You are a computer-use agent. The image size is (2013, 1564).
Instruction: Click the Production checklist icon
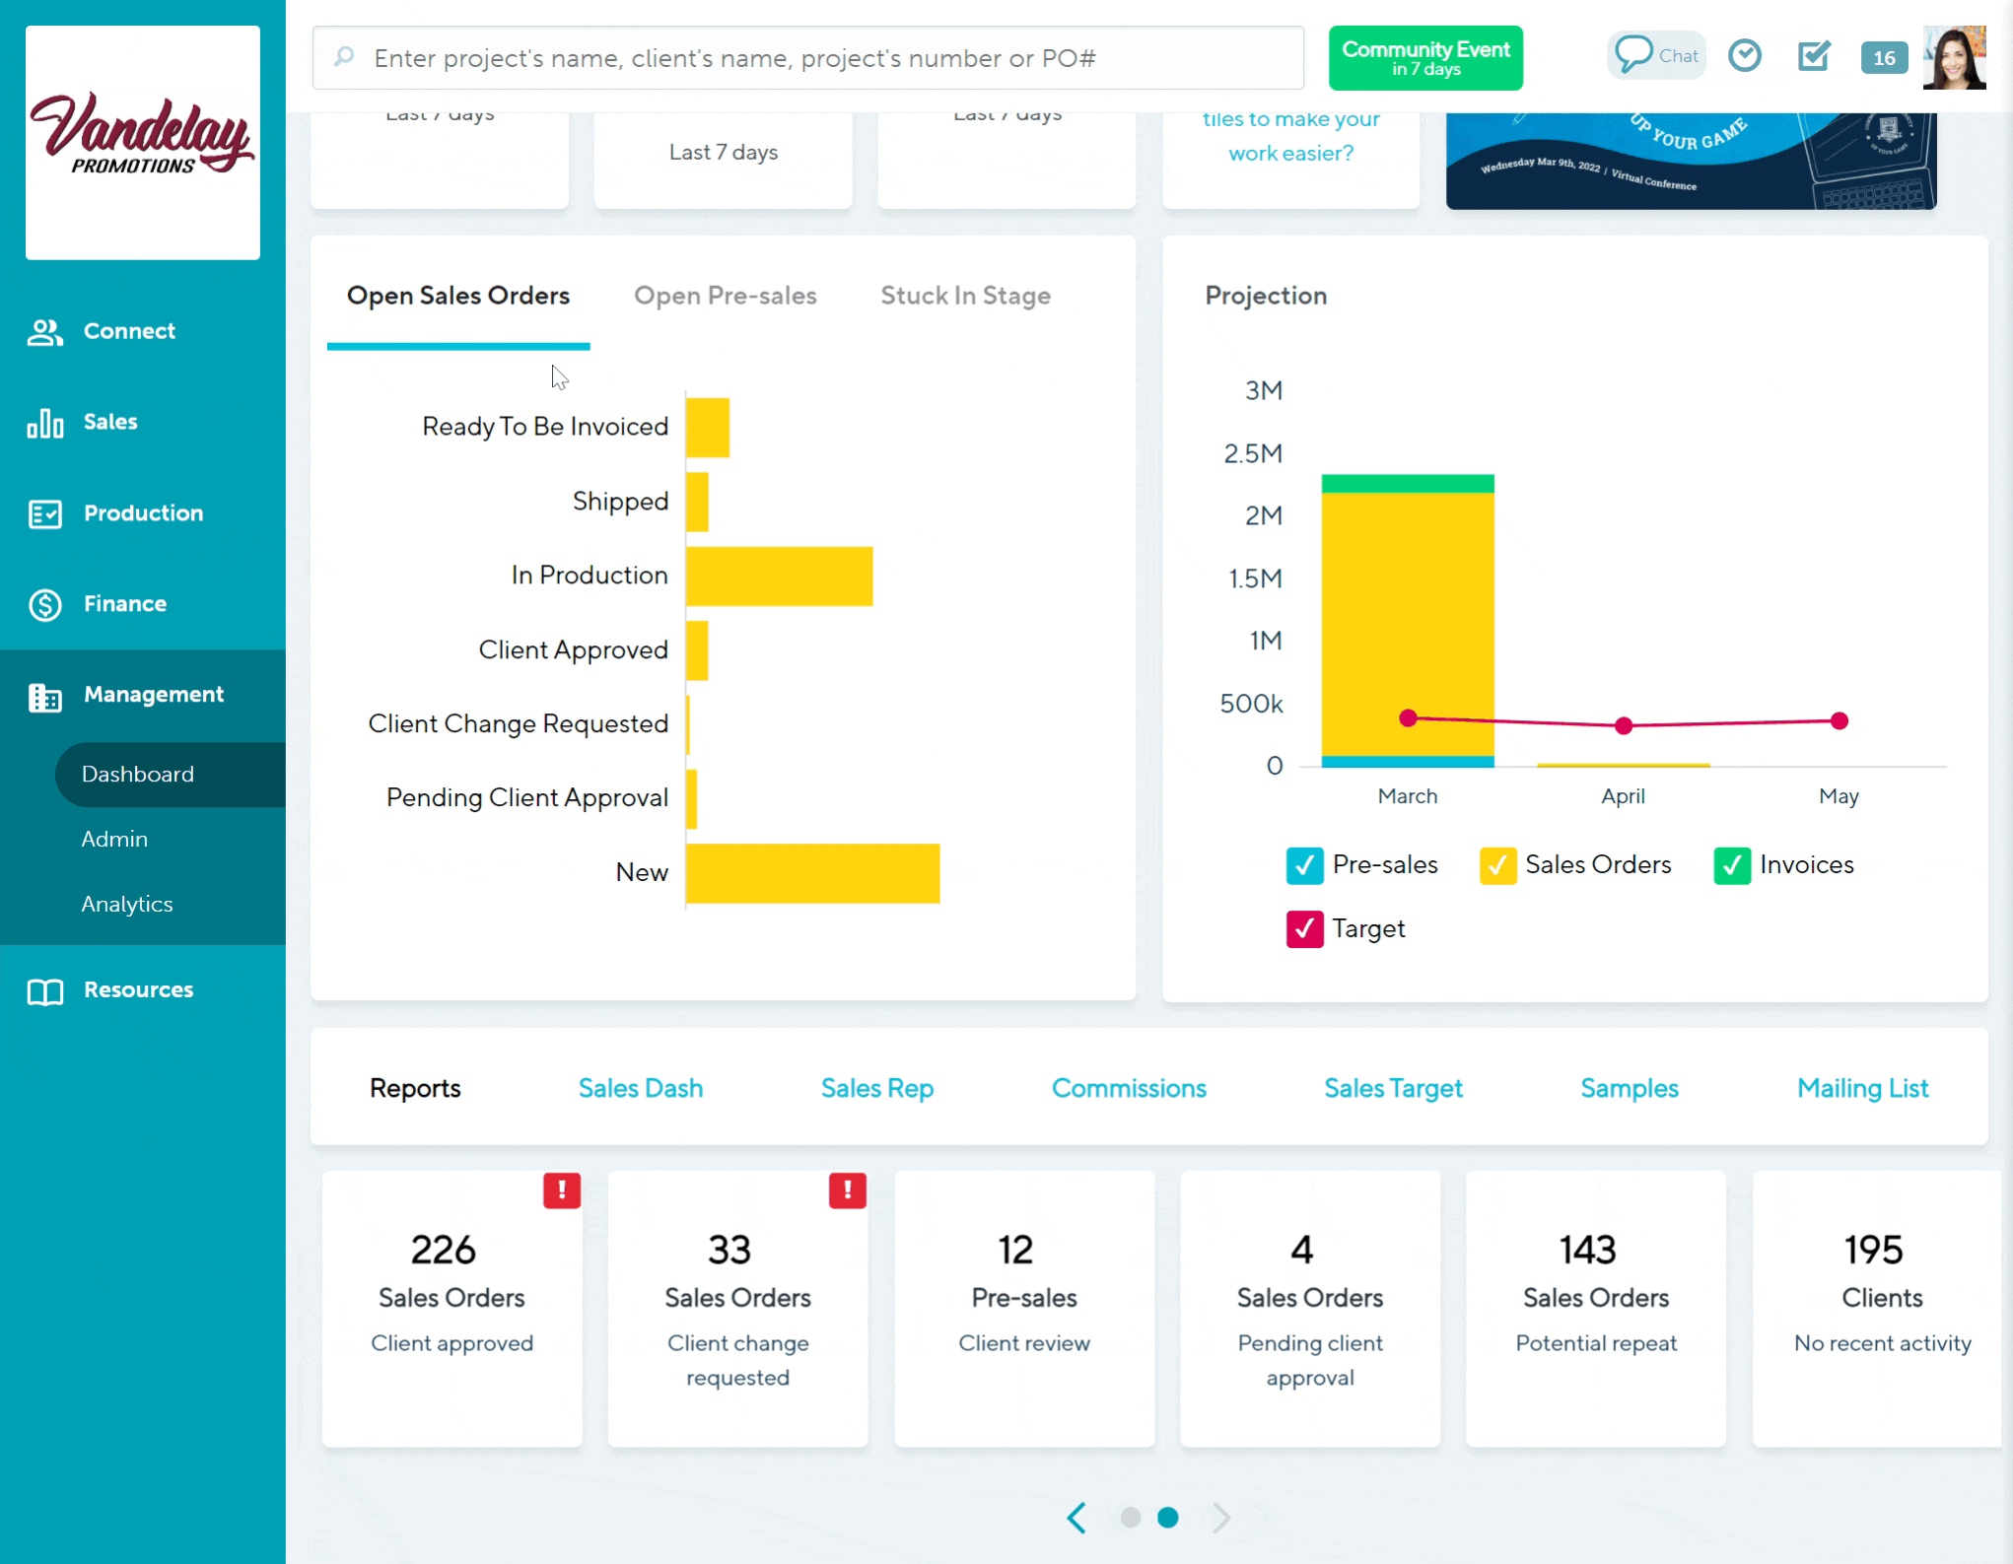[x=44, y=513]
